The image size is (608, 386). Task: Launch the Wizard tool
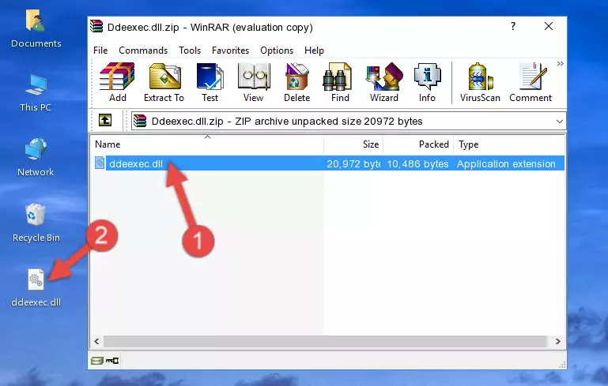[384, 82]
